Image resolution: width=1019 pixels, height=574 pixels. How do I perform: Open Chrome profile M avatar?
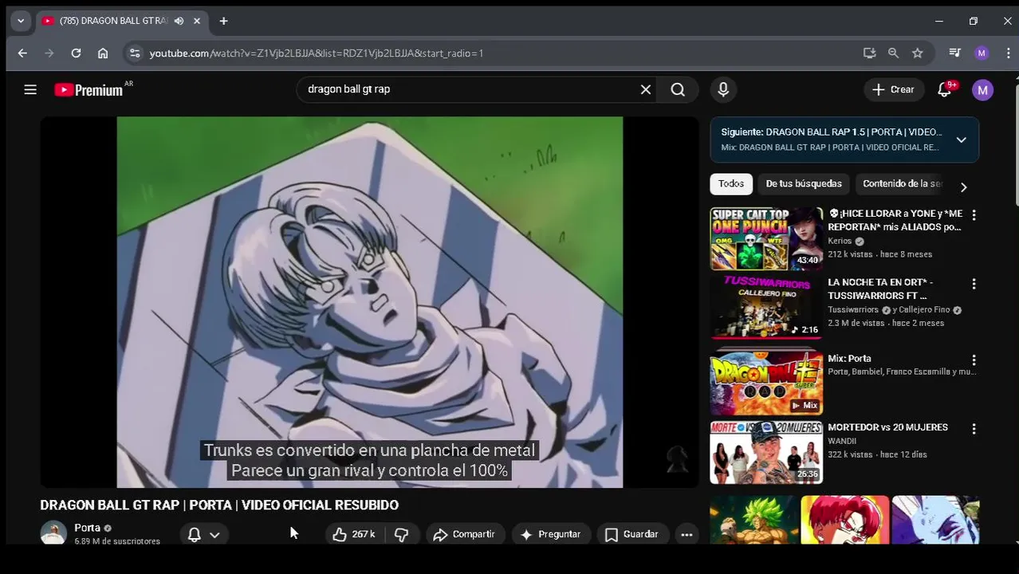[x=982, y=53]
